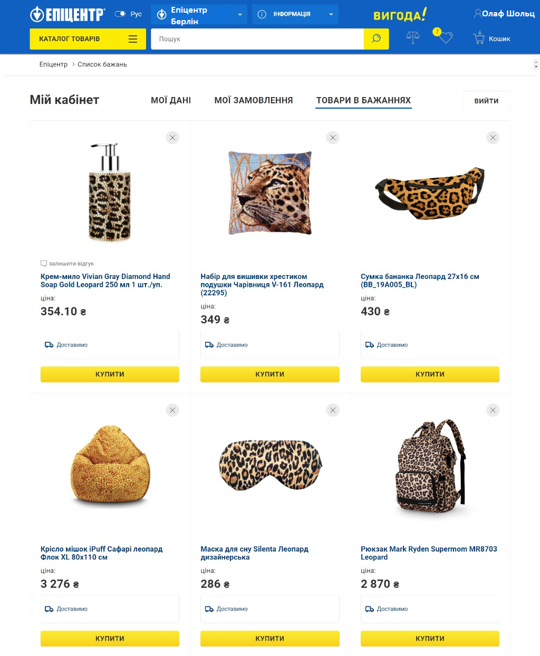Remove the Mark Ryden backpack from wishlist
The height and width of the screenshot is (656, 540).
pos(493,410)
